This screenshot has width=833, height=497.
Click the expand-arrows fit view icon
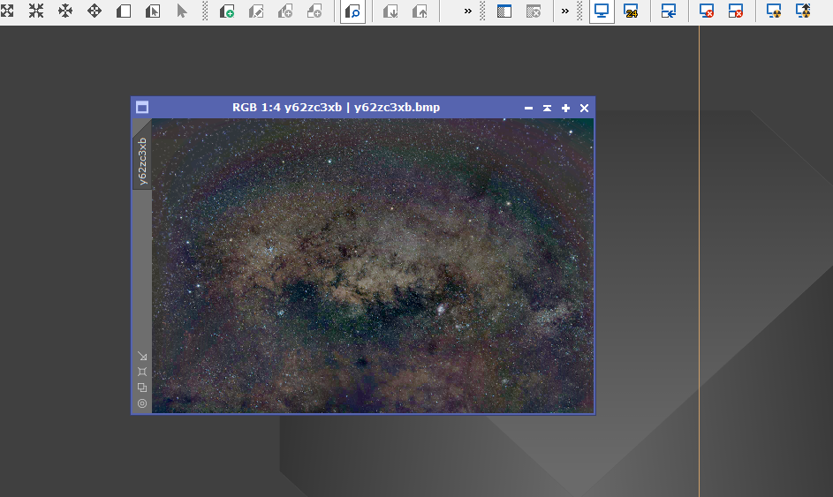point(6,11)
